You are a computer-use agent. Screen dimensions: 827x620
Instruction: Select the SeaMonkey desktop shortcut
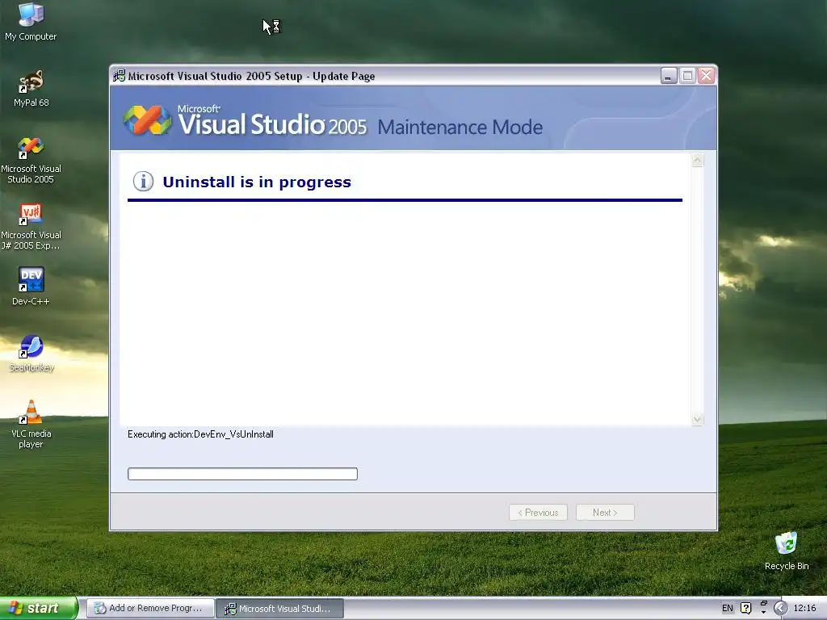click(x=31, y=354)
